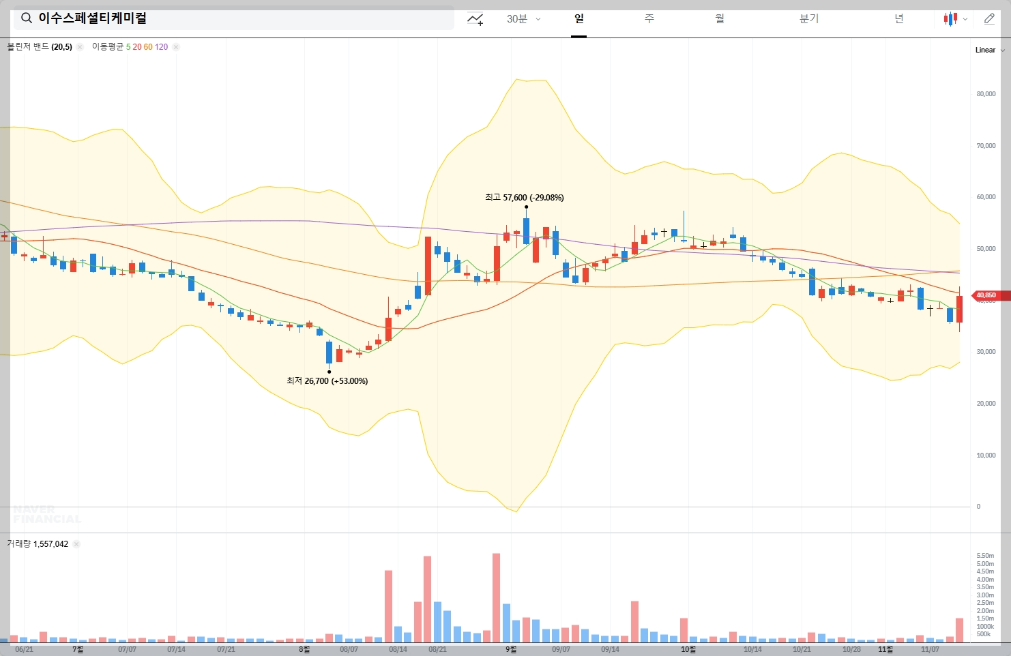Switch to the 분기 quarterly tab

pyautogui.click(x=809, y=18)
